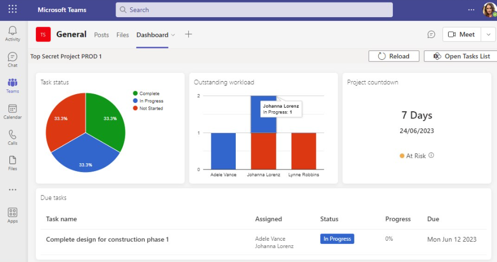This screenshot has height=262, width=497.
Task: Click Johanna Lorenz red bar segment
Action: tap(263, 151)
